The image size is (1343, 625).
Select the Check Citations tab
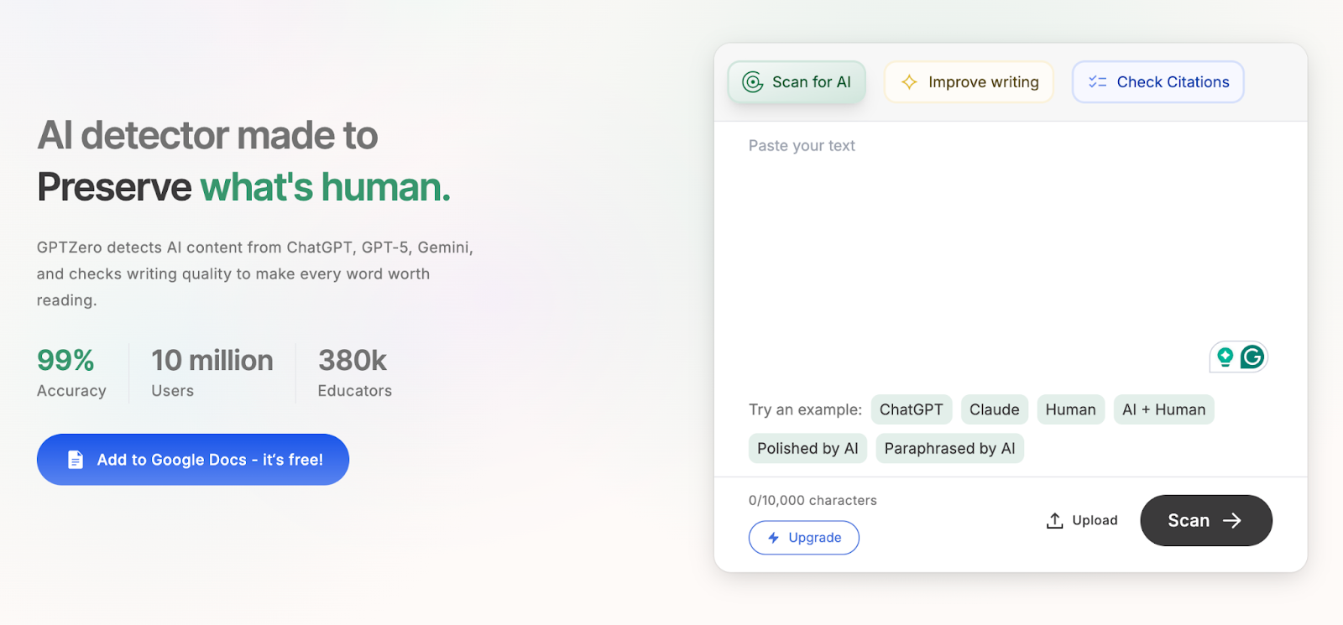[x=1157, y=82]
